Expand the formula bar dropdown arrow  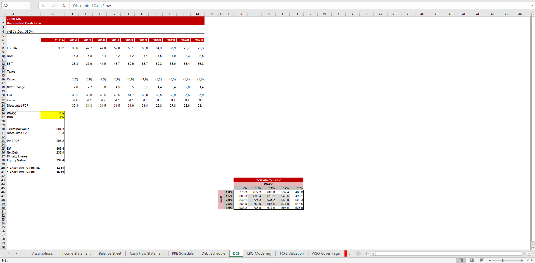click(x=532, y=6)
